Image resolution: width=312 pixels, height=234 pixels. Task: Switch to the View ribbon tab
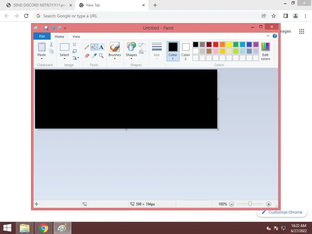coord(76,37)
